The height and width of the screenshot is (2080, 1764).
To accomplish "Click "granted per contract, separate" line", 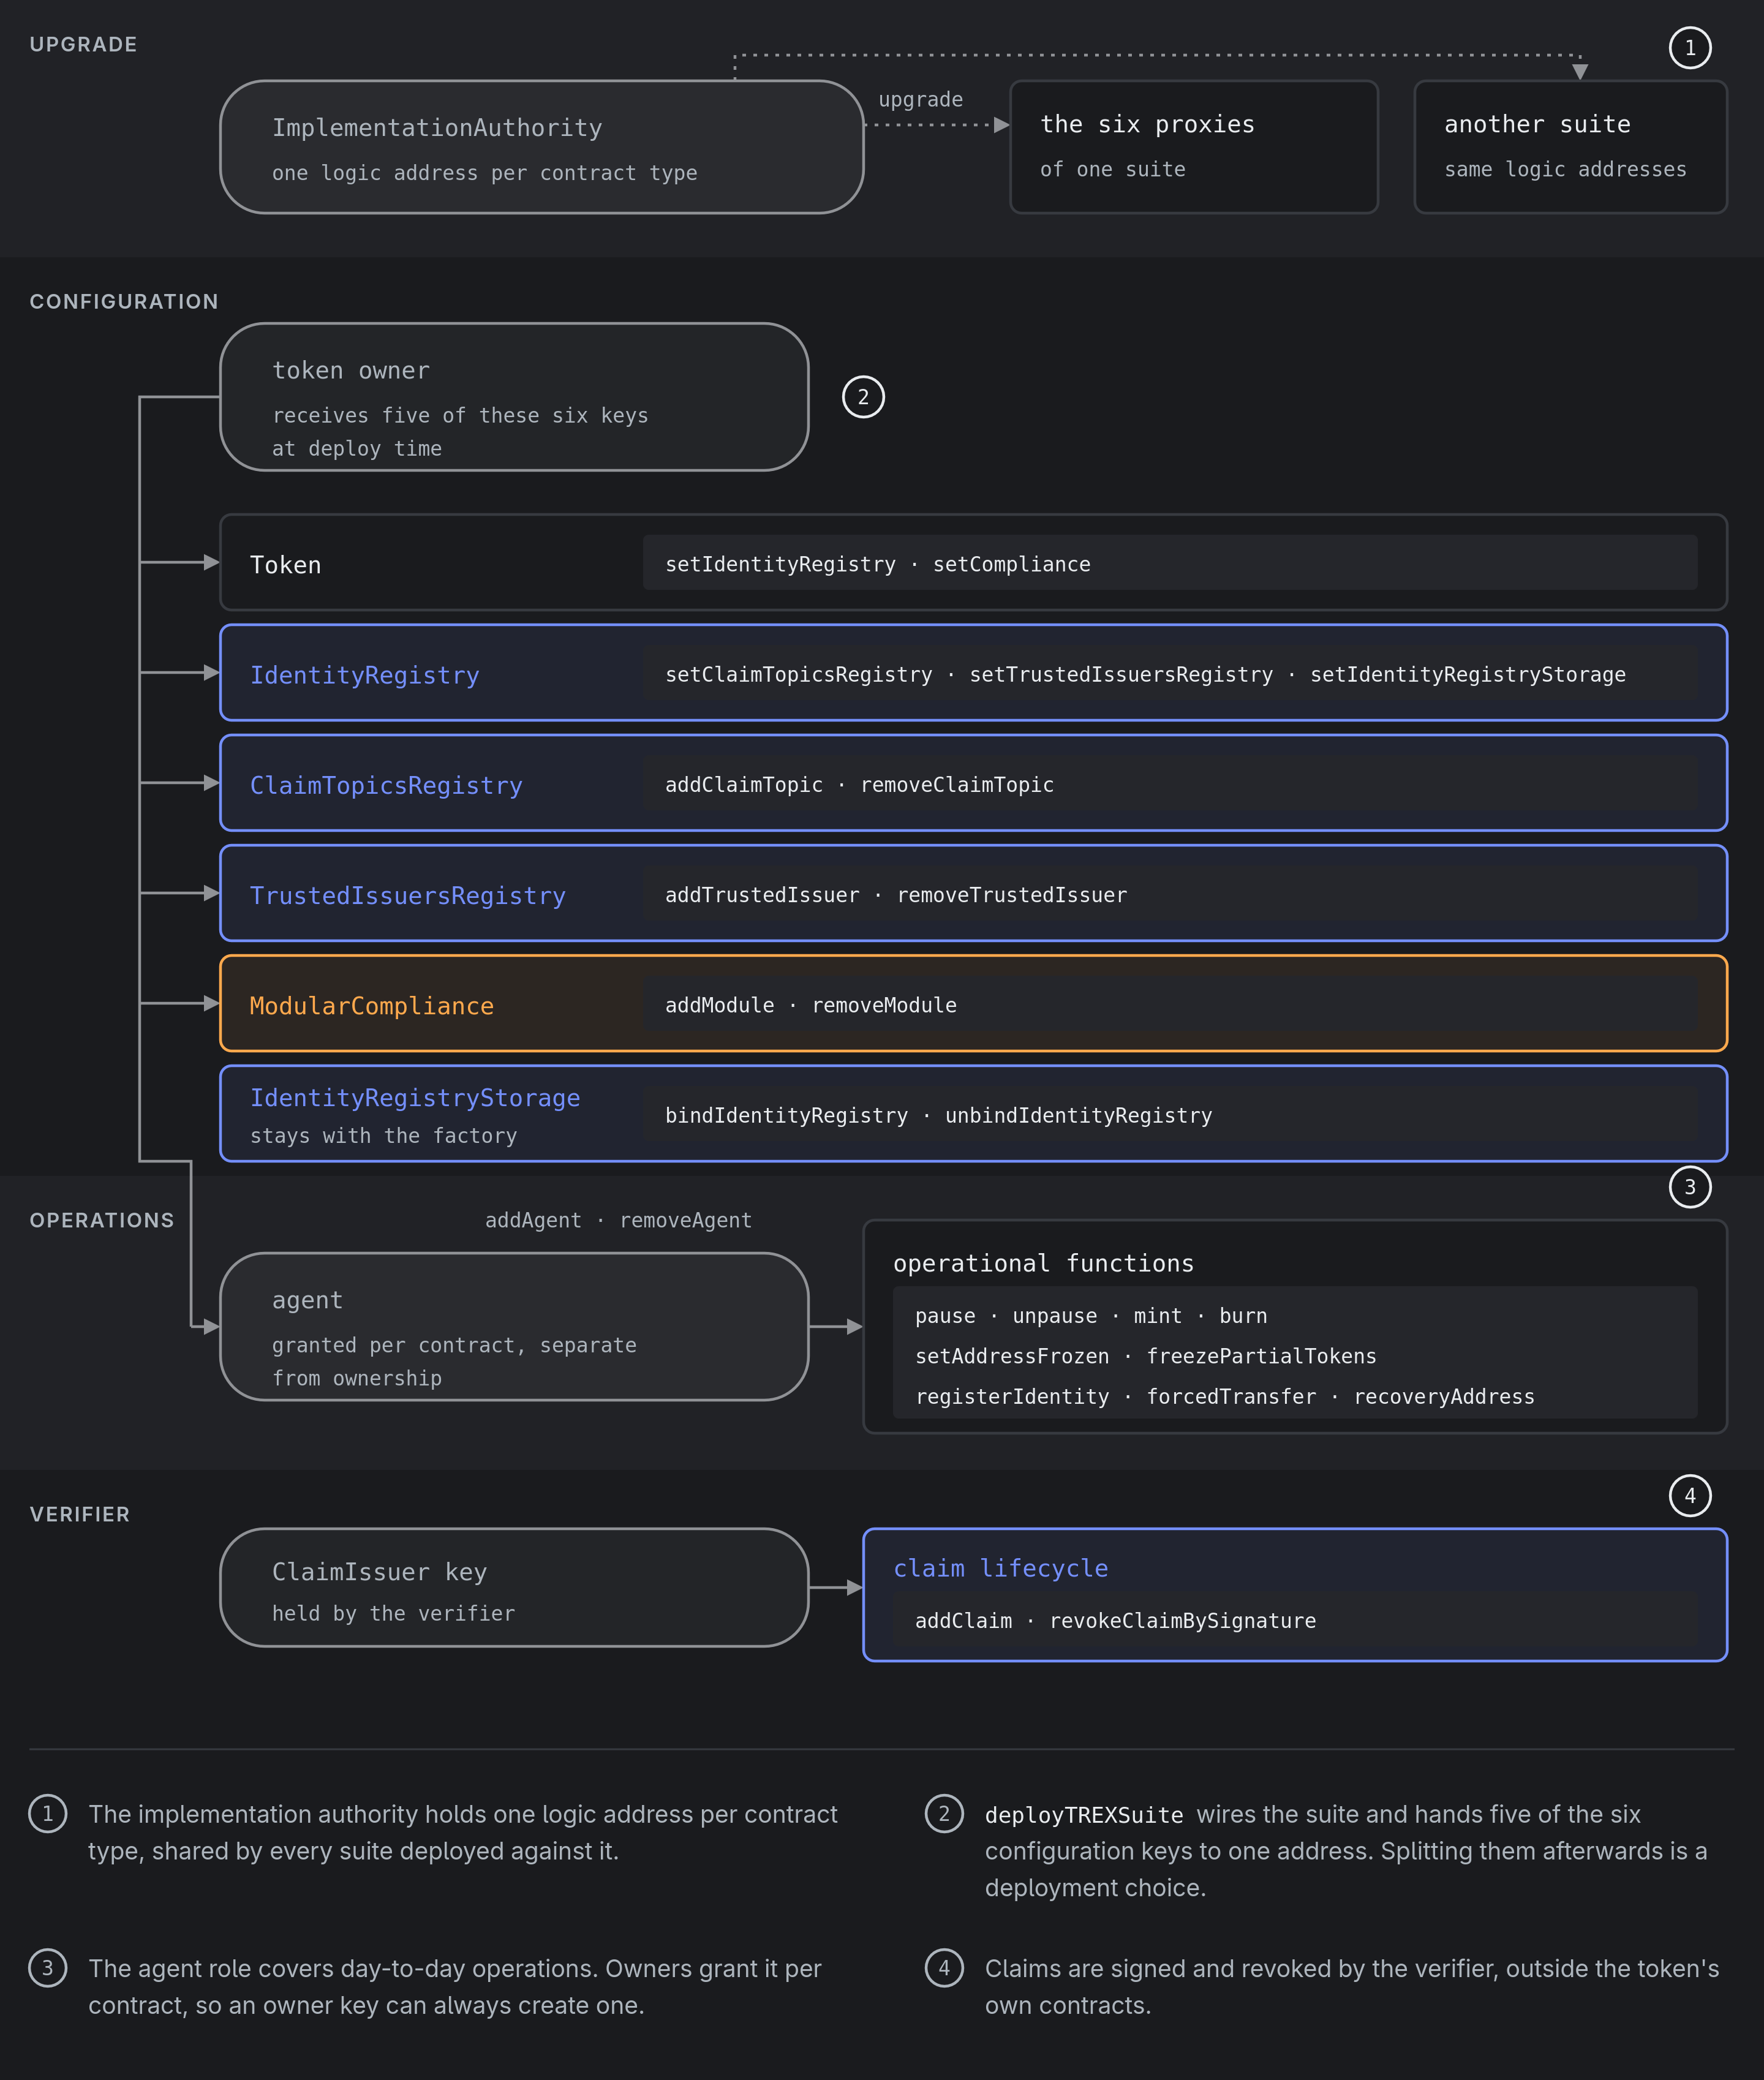I will (x=454, y=1345).
